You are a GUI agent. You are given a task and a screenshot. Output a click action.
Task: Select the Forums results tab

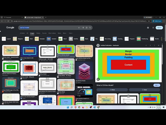(44, 33)
